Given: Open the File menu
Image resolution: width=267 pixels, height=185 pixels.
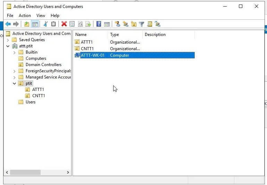Looking at the screenshot, I should 10,16.
